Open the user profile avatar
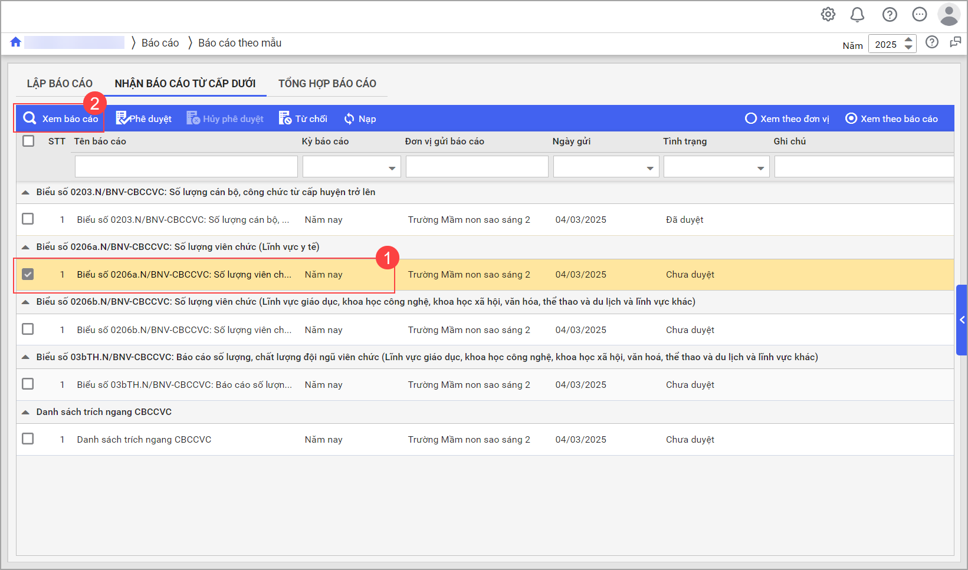Screen dimensions: 968x570 click(949, 15)
